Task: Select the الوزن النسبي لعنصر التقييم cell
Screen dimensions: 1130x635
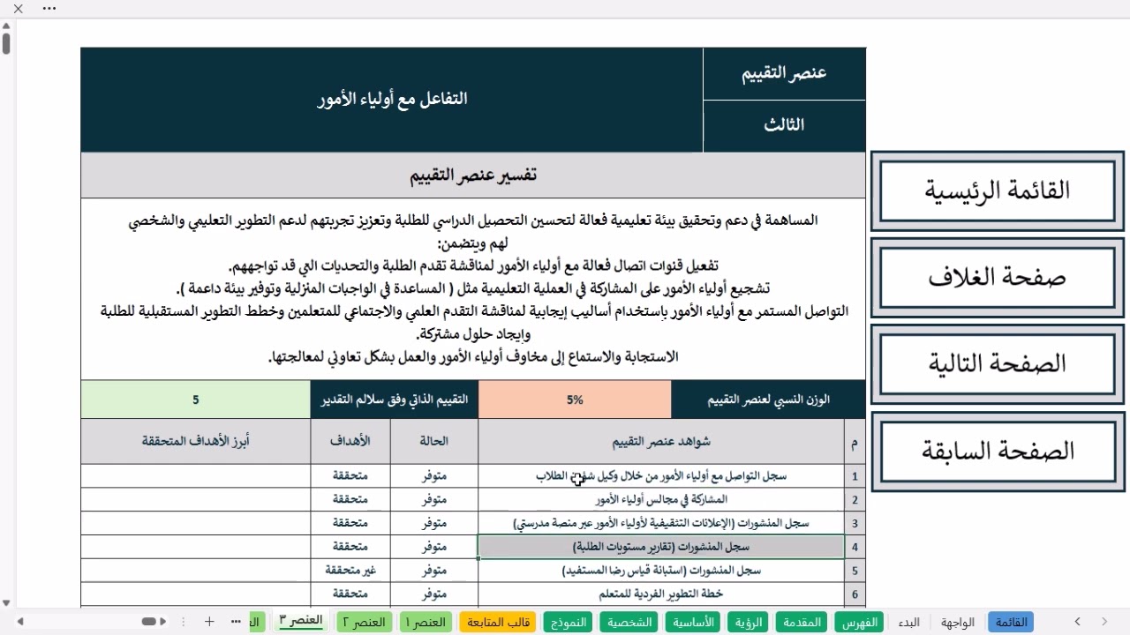Action: click(768, 400)
